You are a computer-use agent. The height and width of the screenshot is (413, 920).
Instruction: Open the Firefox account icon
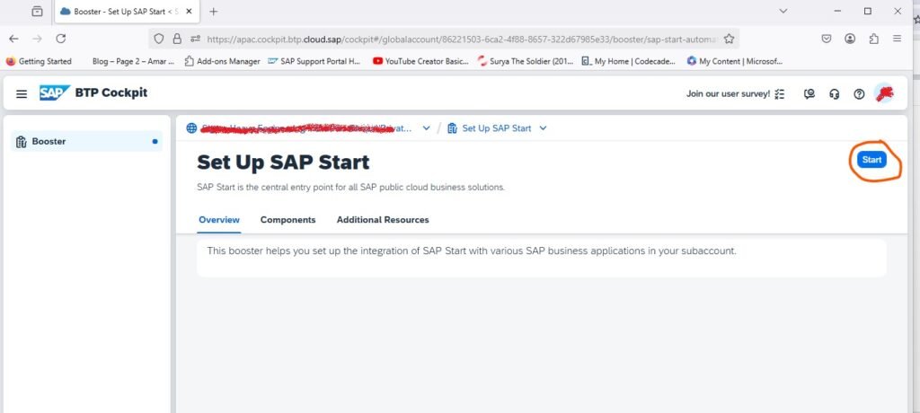(x=850, y=39)
